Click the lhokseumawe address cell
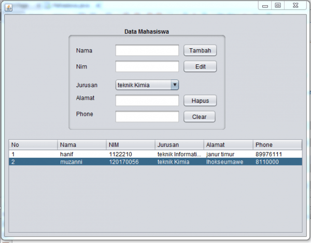The width and height of the screenshot is (311, 243). tap(229, 161)
